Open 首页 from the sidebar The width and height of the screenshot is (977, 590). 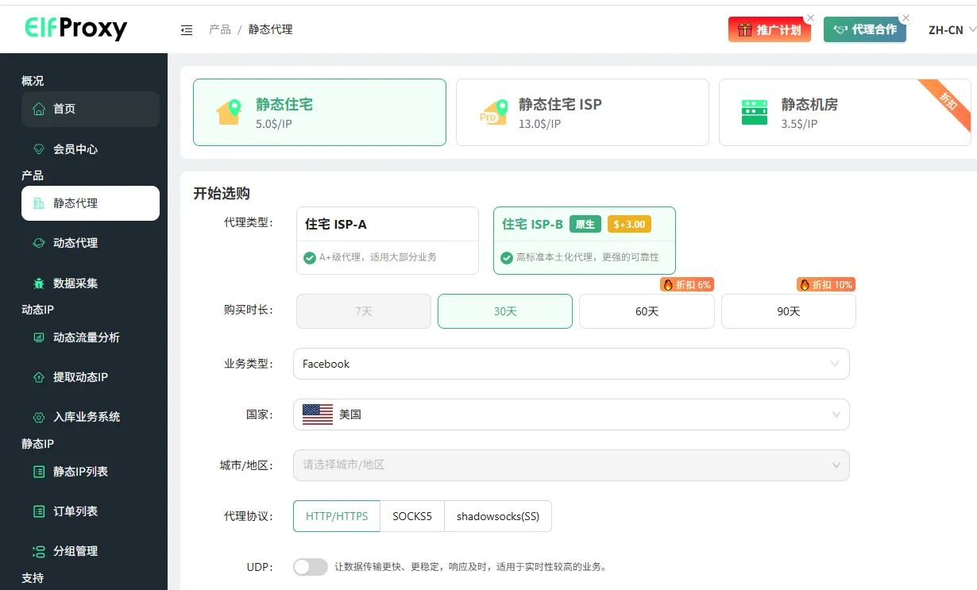[64, 110]
